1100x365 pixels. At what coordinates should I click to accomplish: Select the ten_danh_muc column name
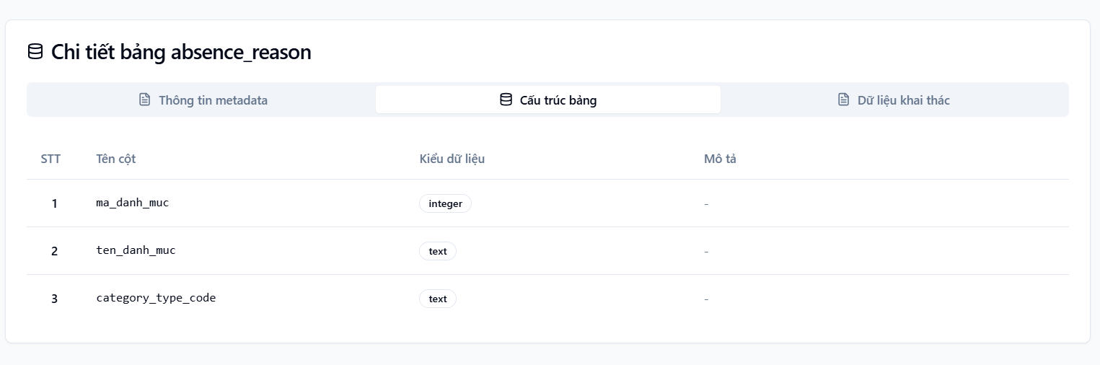136,250
